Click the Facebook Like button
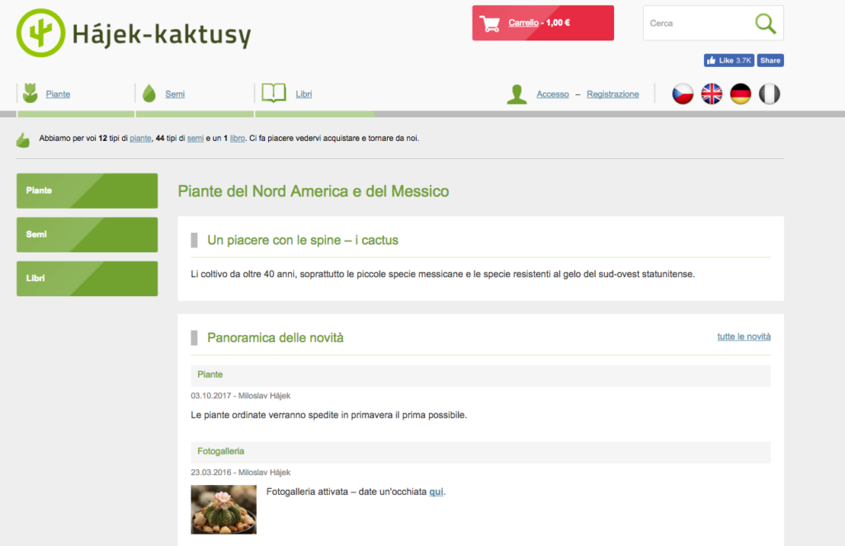This screenshot has height=546, width=845. tap(729, 60)
